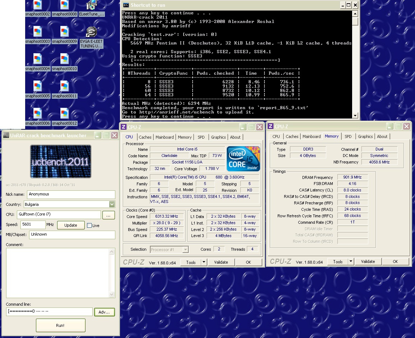
Task: Click the Speed field showing 5601
Action: (x=33, y=224)
